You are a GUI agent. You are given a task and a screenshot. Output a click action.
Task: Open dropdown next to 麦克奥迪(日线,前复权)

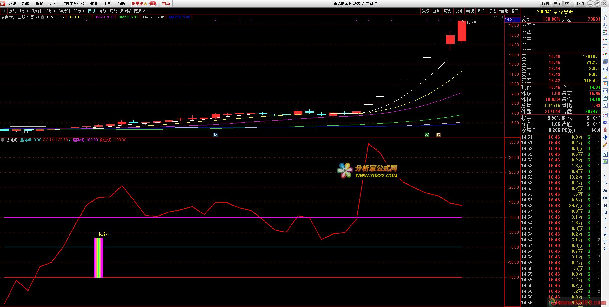pyautogui.click(x=43, y=17)
